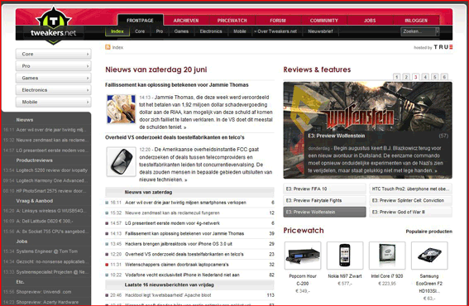Image resolution: width=469 pixels, height=306 pixels.
Task: Open the money thumbnail for Jammie Thomas article
Action: click(121, 109)
